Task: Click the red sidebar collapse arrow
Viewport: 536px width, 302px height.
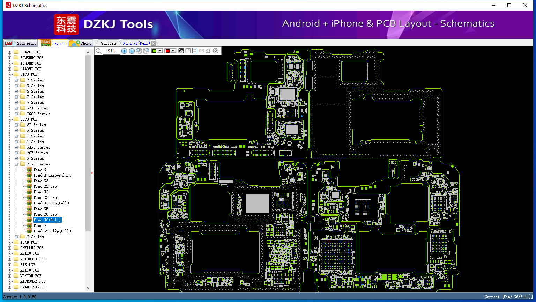Action: click(92, 173)
